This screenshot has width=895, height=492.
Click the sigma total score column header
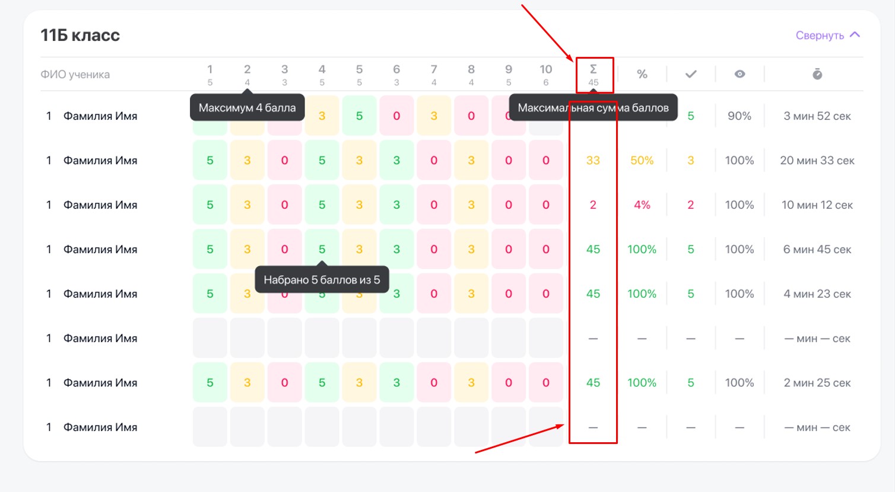(593, 75)
